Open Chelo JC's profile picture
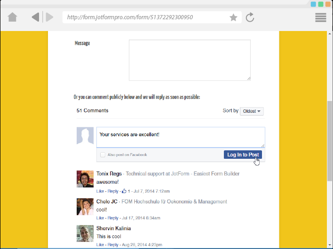333x249 pixels. coord(85,207)
